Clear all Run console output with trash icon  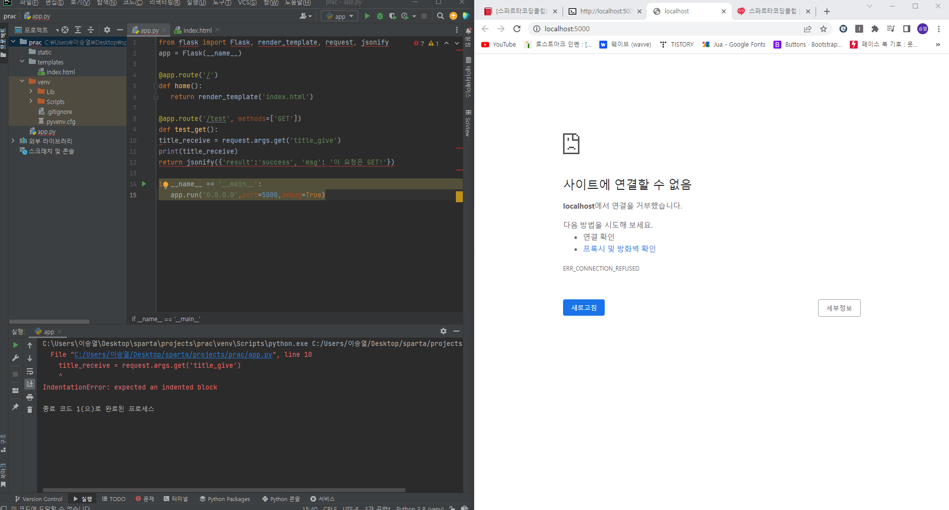(30, 409)
